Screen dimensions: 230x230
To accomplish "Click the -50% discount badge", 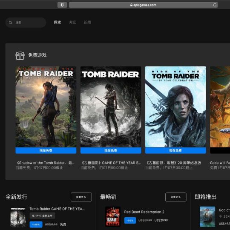I will click(130, 221).
